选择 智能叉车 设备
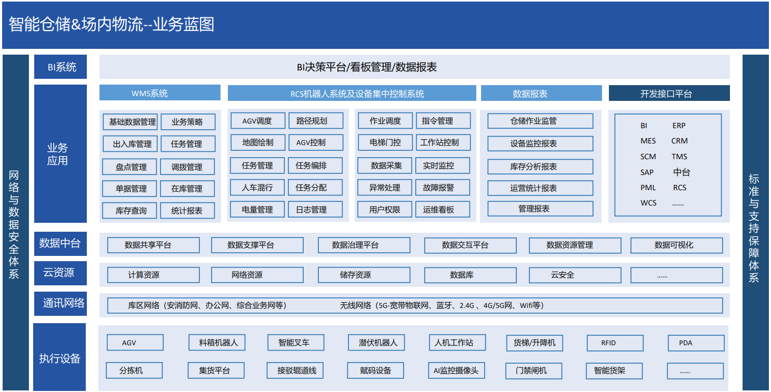The height and width of the screenshot is (392, 771). pos(295,343)
